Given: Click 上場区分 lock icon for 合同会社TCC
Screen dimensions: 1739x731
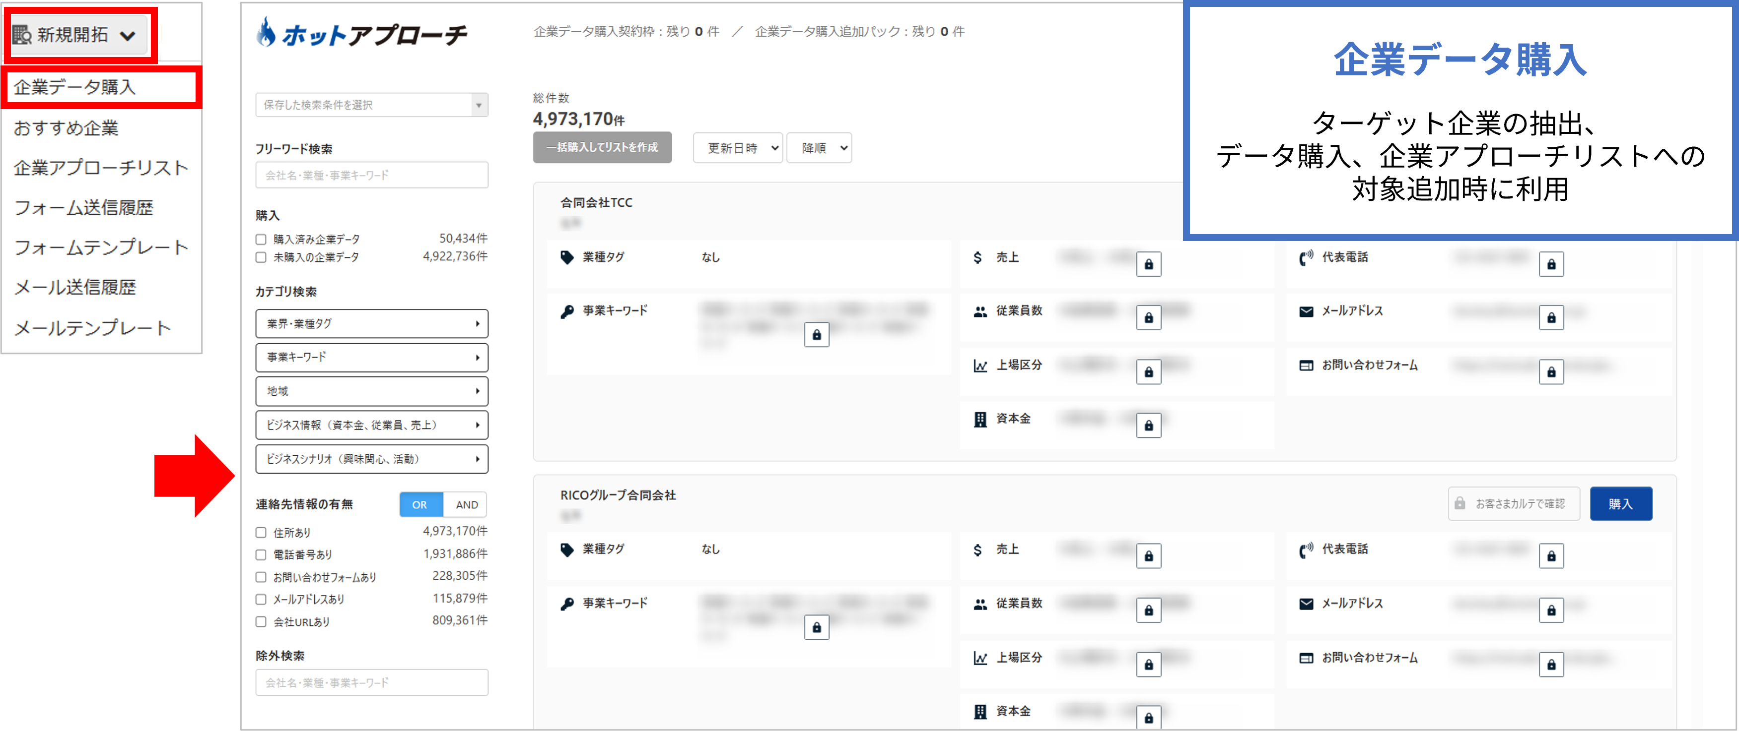Looking at the screenshot, I should 1148,372.
